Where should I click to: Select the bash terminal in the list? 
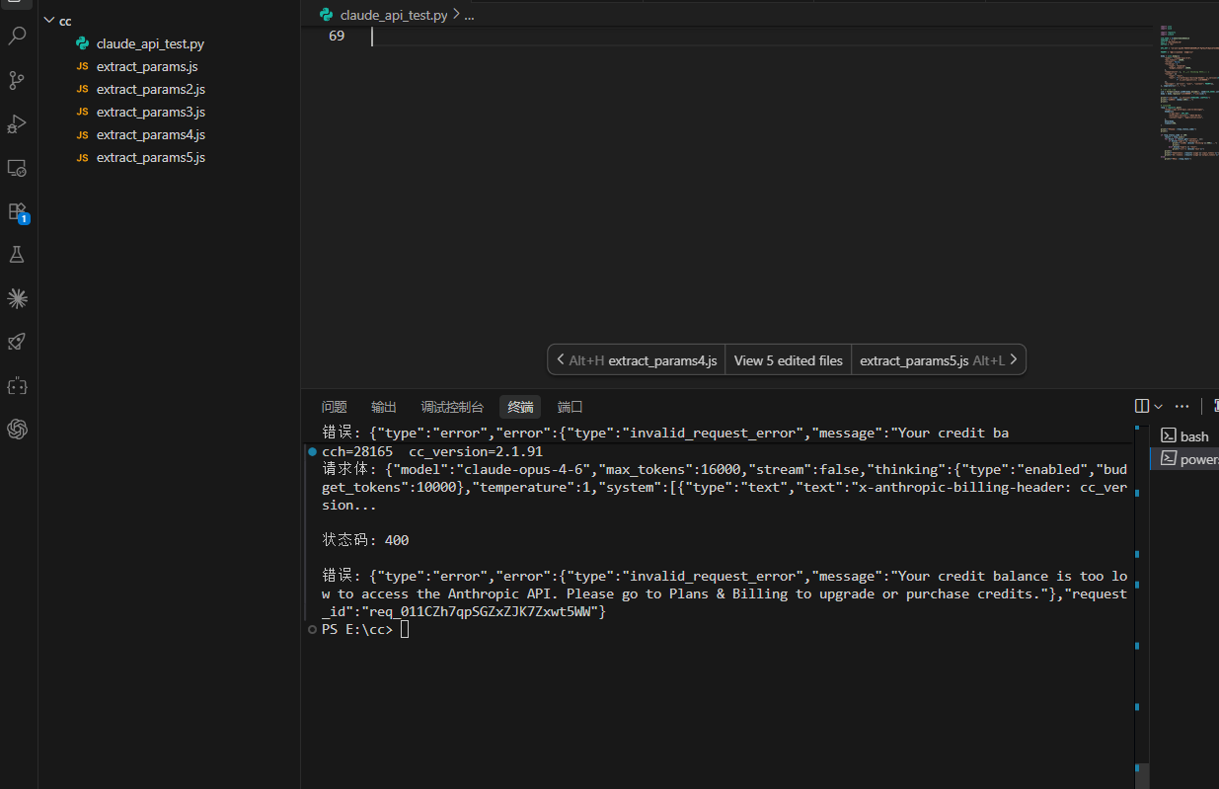click(1184, 436)
